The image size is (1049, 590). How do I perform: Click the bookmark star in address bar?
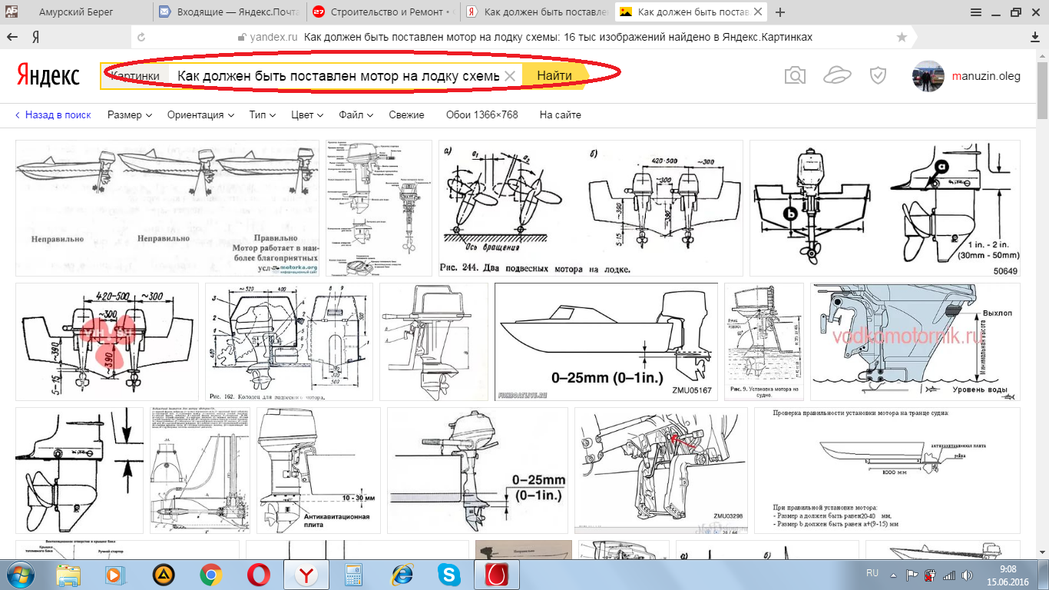902,37
